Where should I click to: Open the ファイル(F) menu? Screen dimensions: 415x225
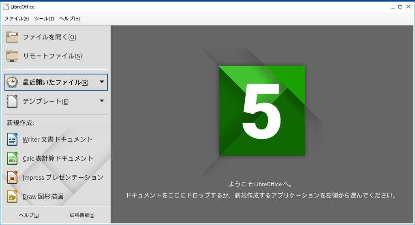click(16, 19)
